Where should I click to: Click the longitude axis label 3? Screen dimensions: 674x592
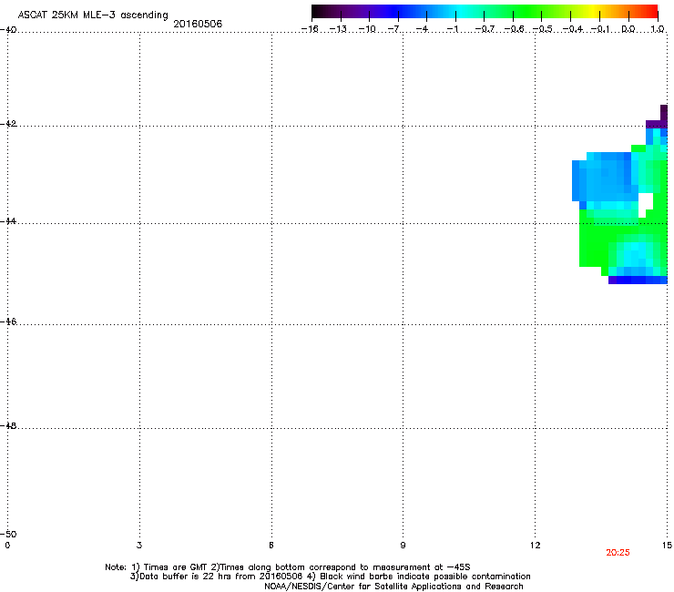(139, 546)
